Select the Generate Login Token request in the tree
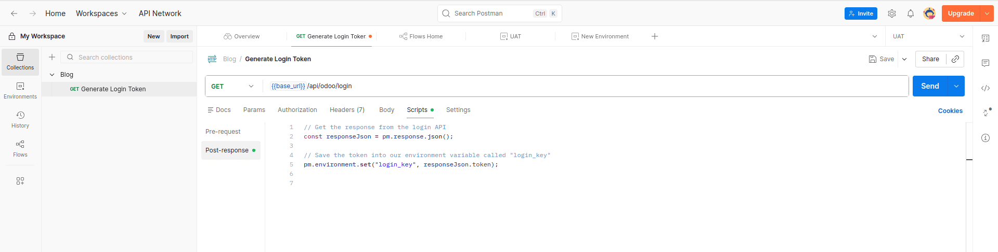Screen dimensions: 998x252 coord(119,89)
